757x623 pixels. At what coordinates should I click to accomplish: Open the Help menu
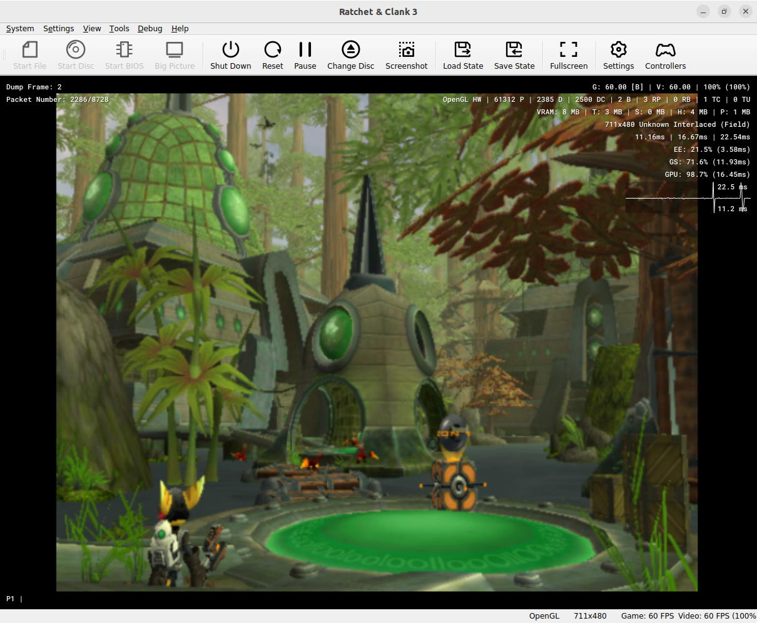tap(180, 29)
